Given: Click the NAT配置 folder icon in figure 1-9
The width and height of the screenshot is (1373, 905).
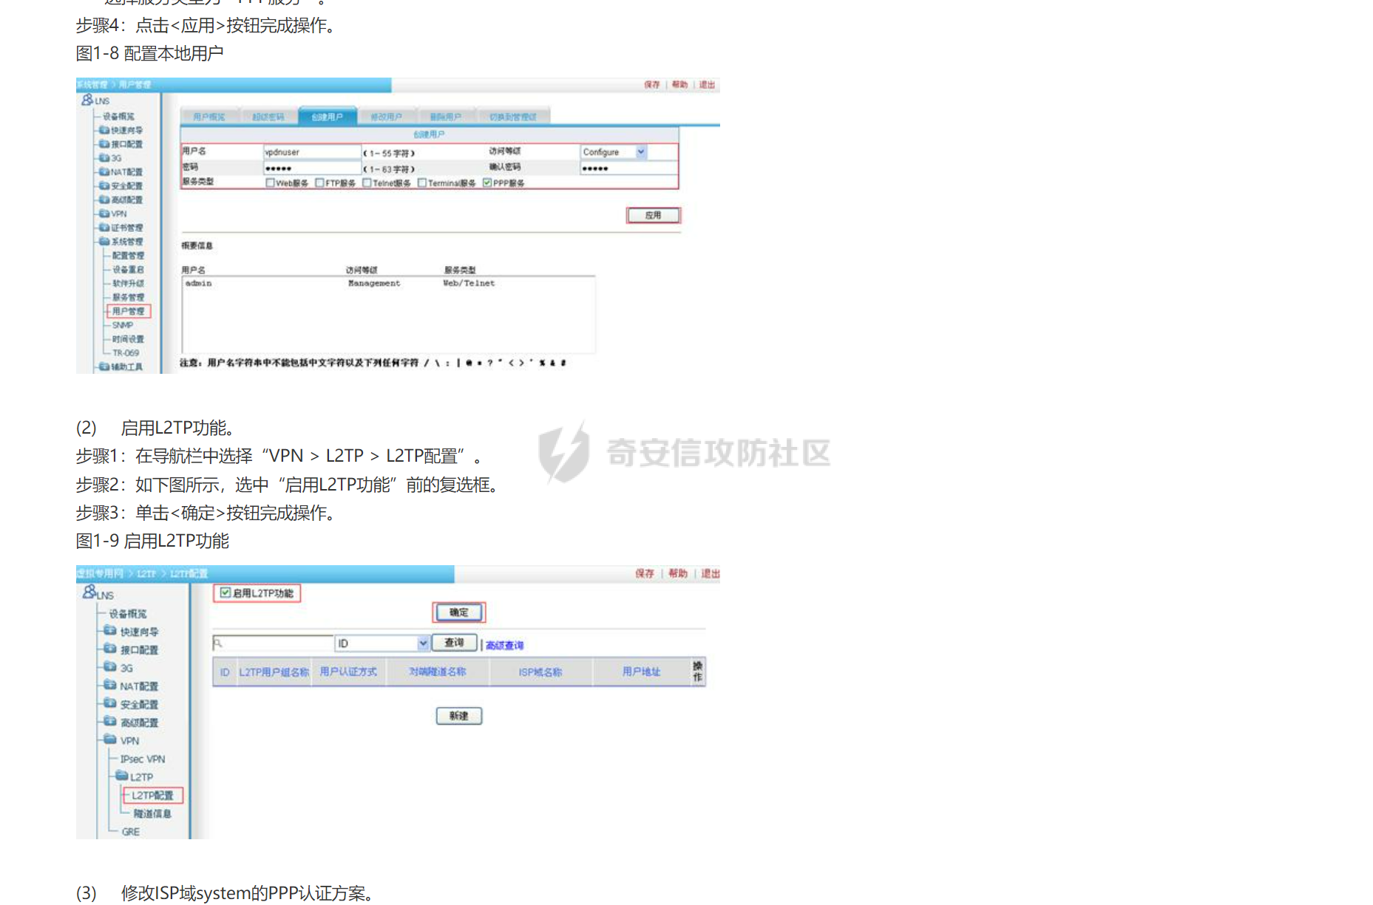Looking at the screenshot, I should tap(110, 685).
